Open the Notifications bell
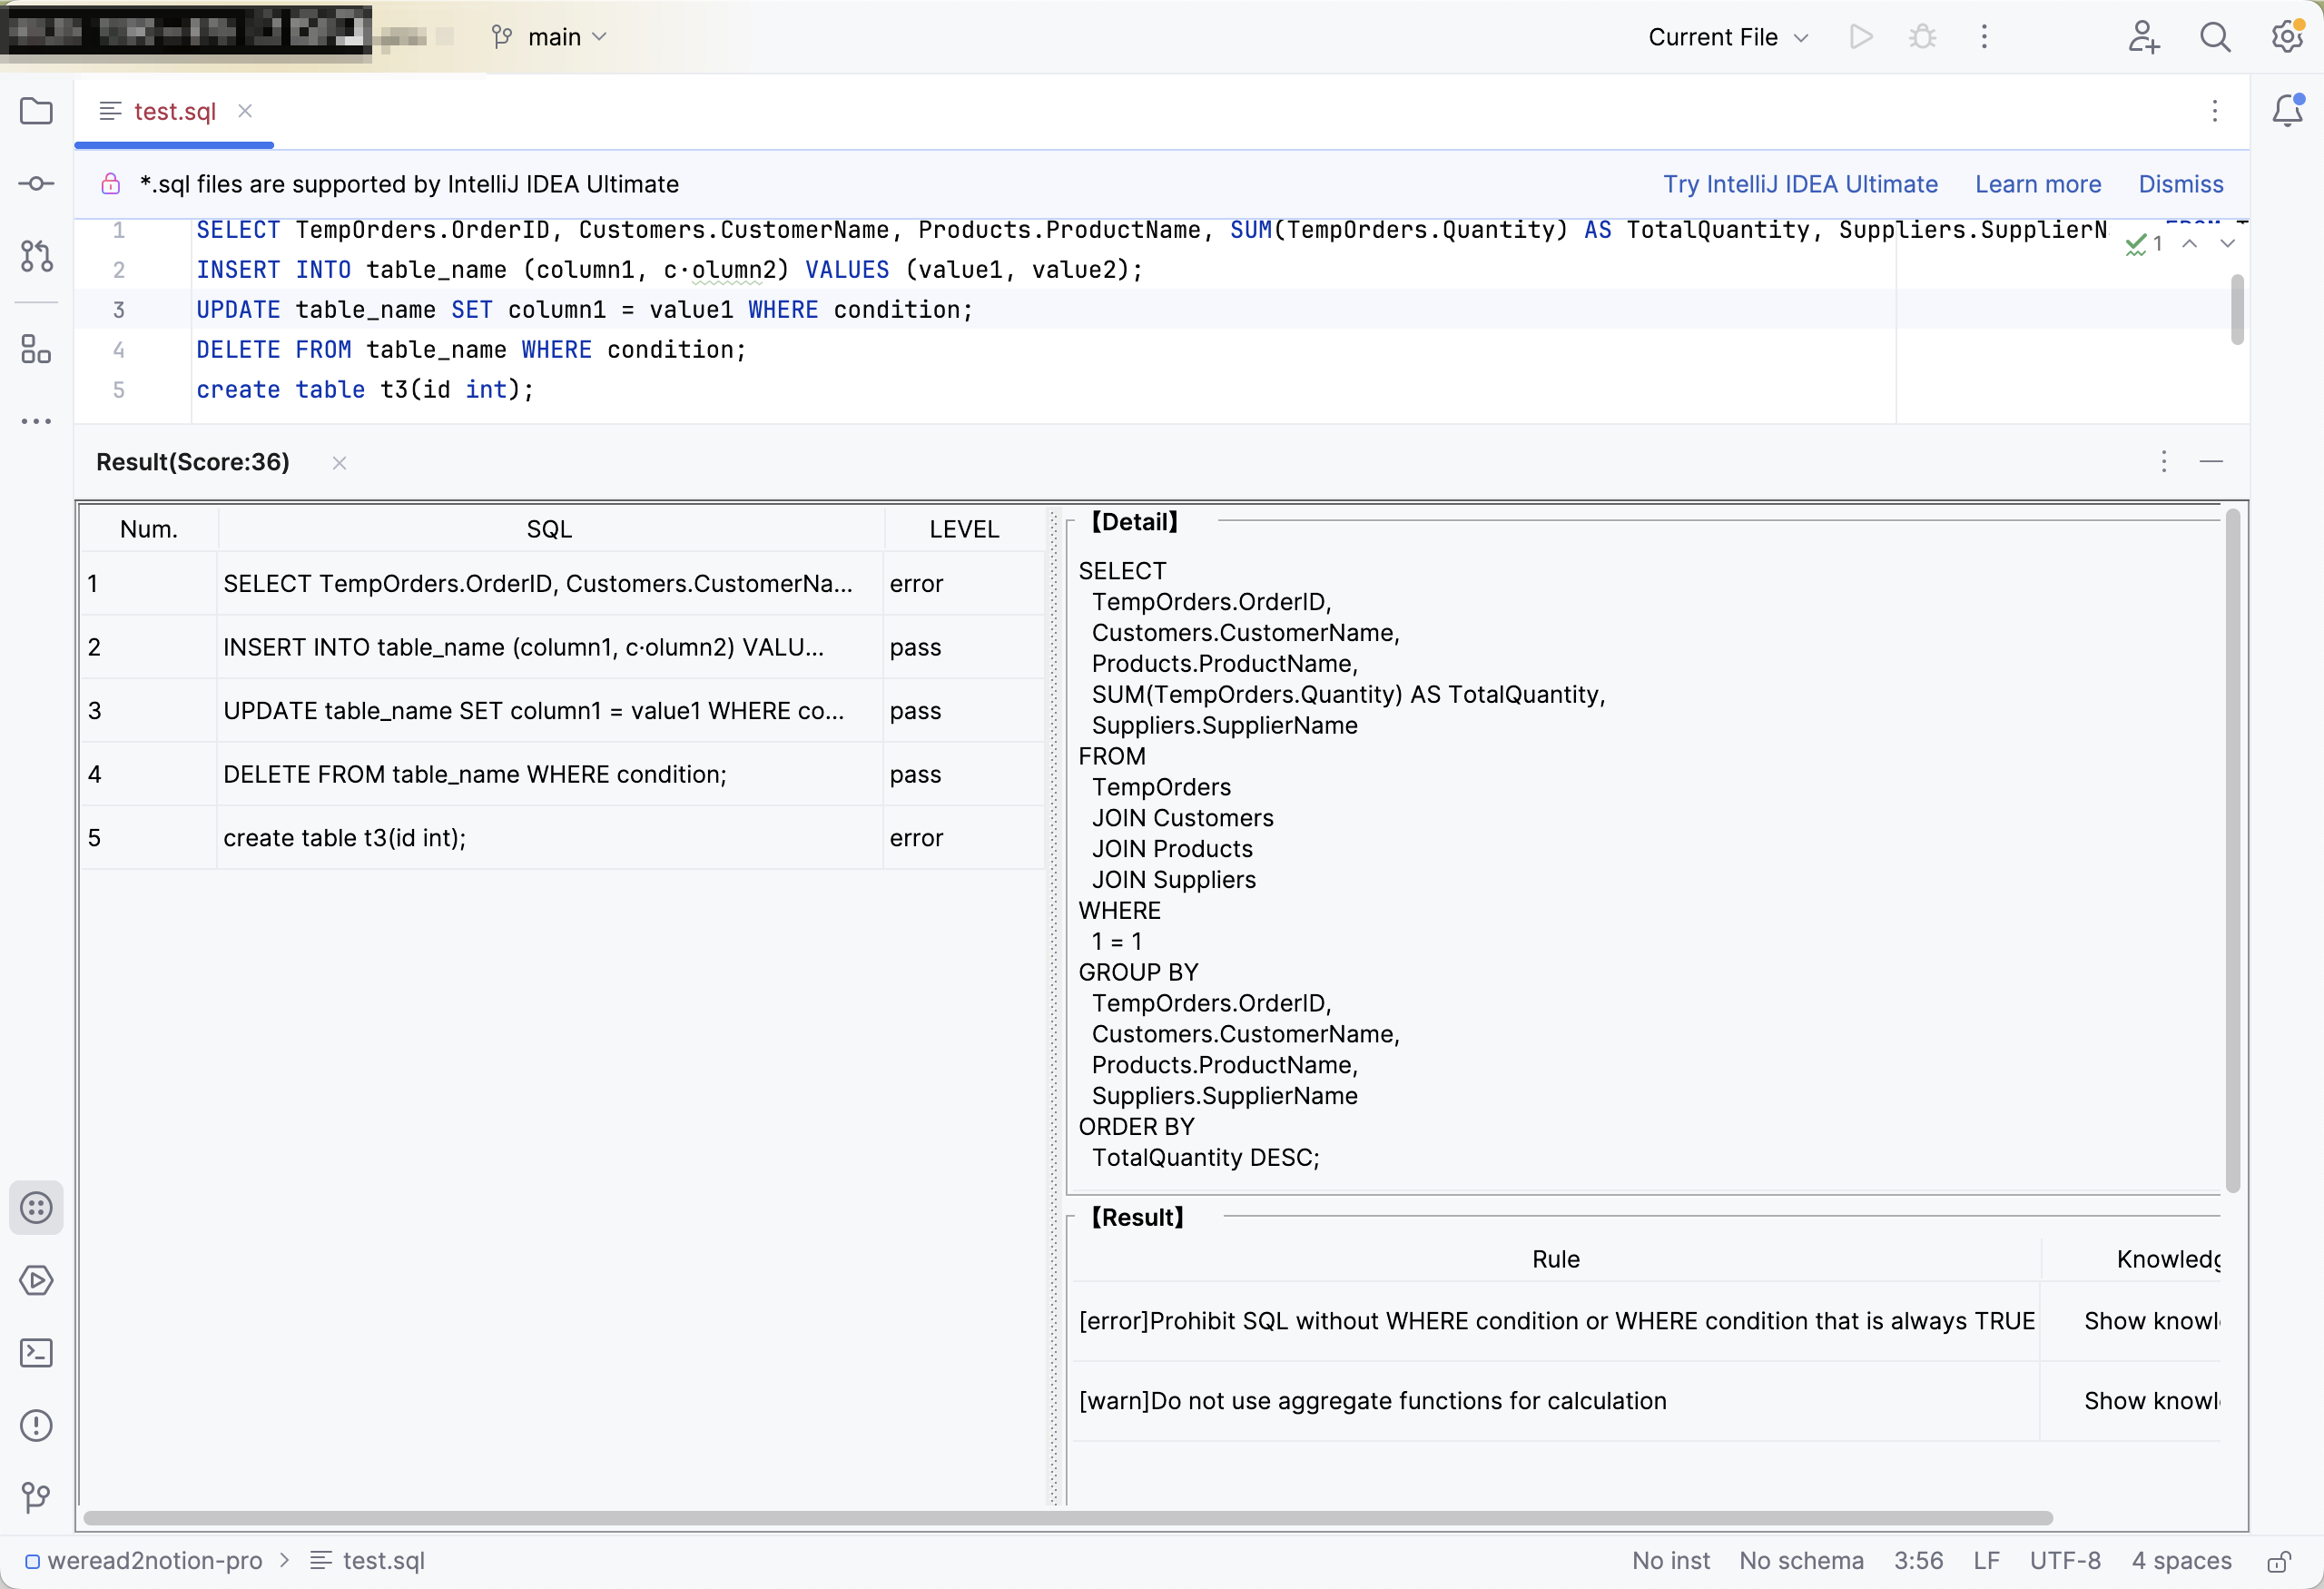Image resolution: width=2324 pixels, height=1589 pixels. (2287, 111)
